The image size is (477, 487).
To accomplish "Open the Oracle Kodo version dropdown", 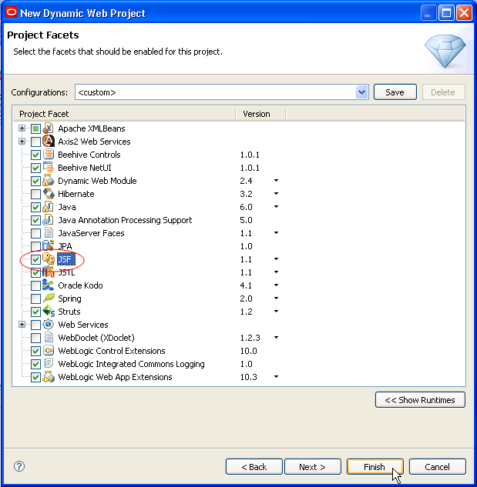I will click(x=276, y=285).
